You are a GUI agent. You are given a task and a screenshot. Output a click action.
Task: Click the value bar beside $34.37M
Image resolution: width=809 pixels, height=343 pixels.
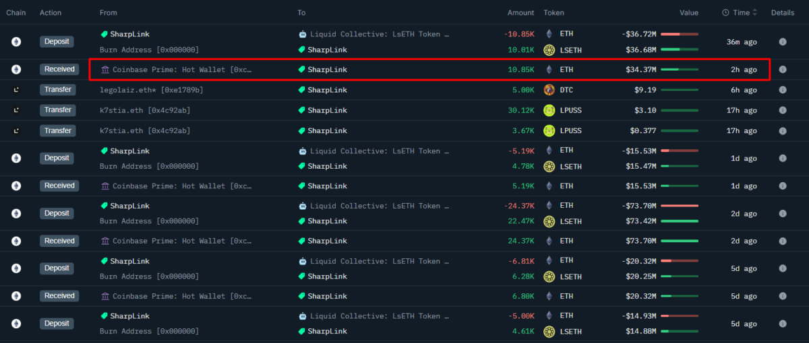tap(680, 69)
